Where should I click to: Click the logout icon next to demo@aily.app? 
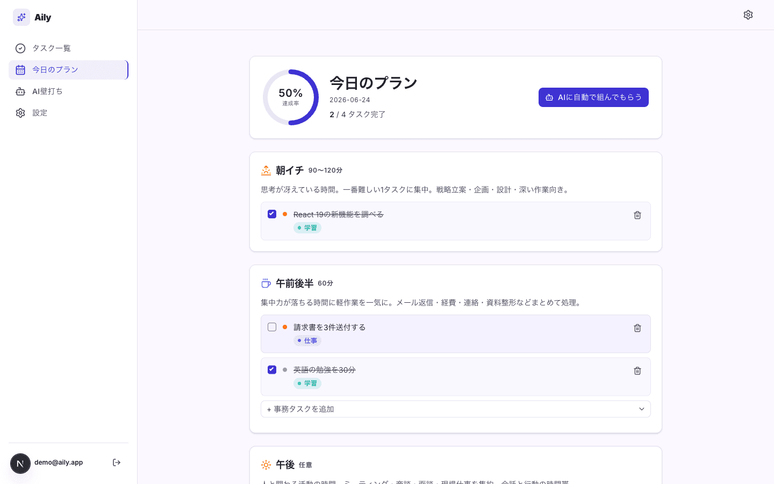pos(117,462)
